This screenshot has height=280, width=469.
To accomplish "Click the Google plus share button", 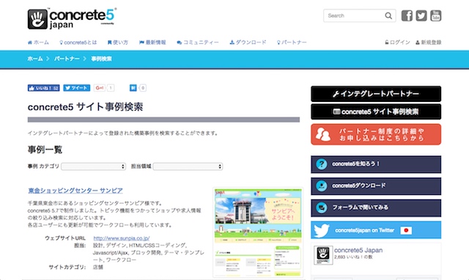I will point(100,88).
